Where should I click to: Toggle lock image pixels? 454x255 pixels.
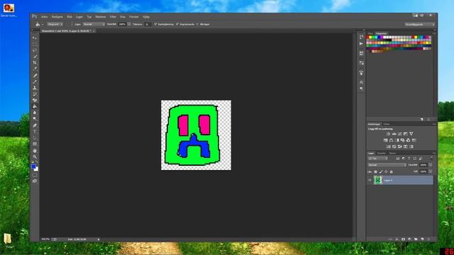coord(381,171)
